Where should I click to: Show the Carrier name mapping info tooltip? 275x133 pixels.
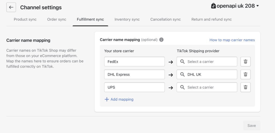161,40
